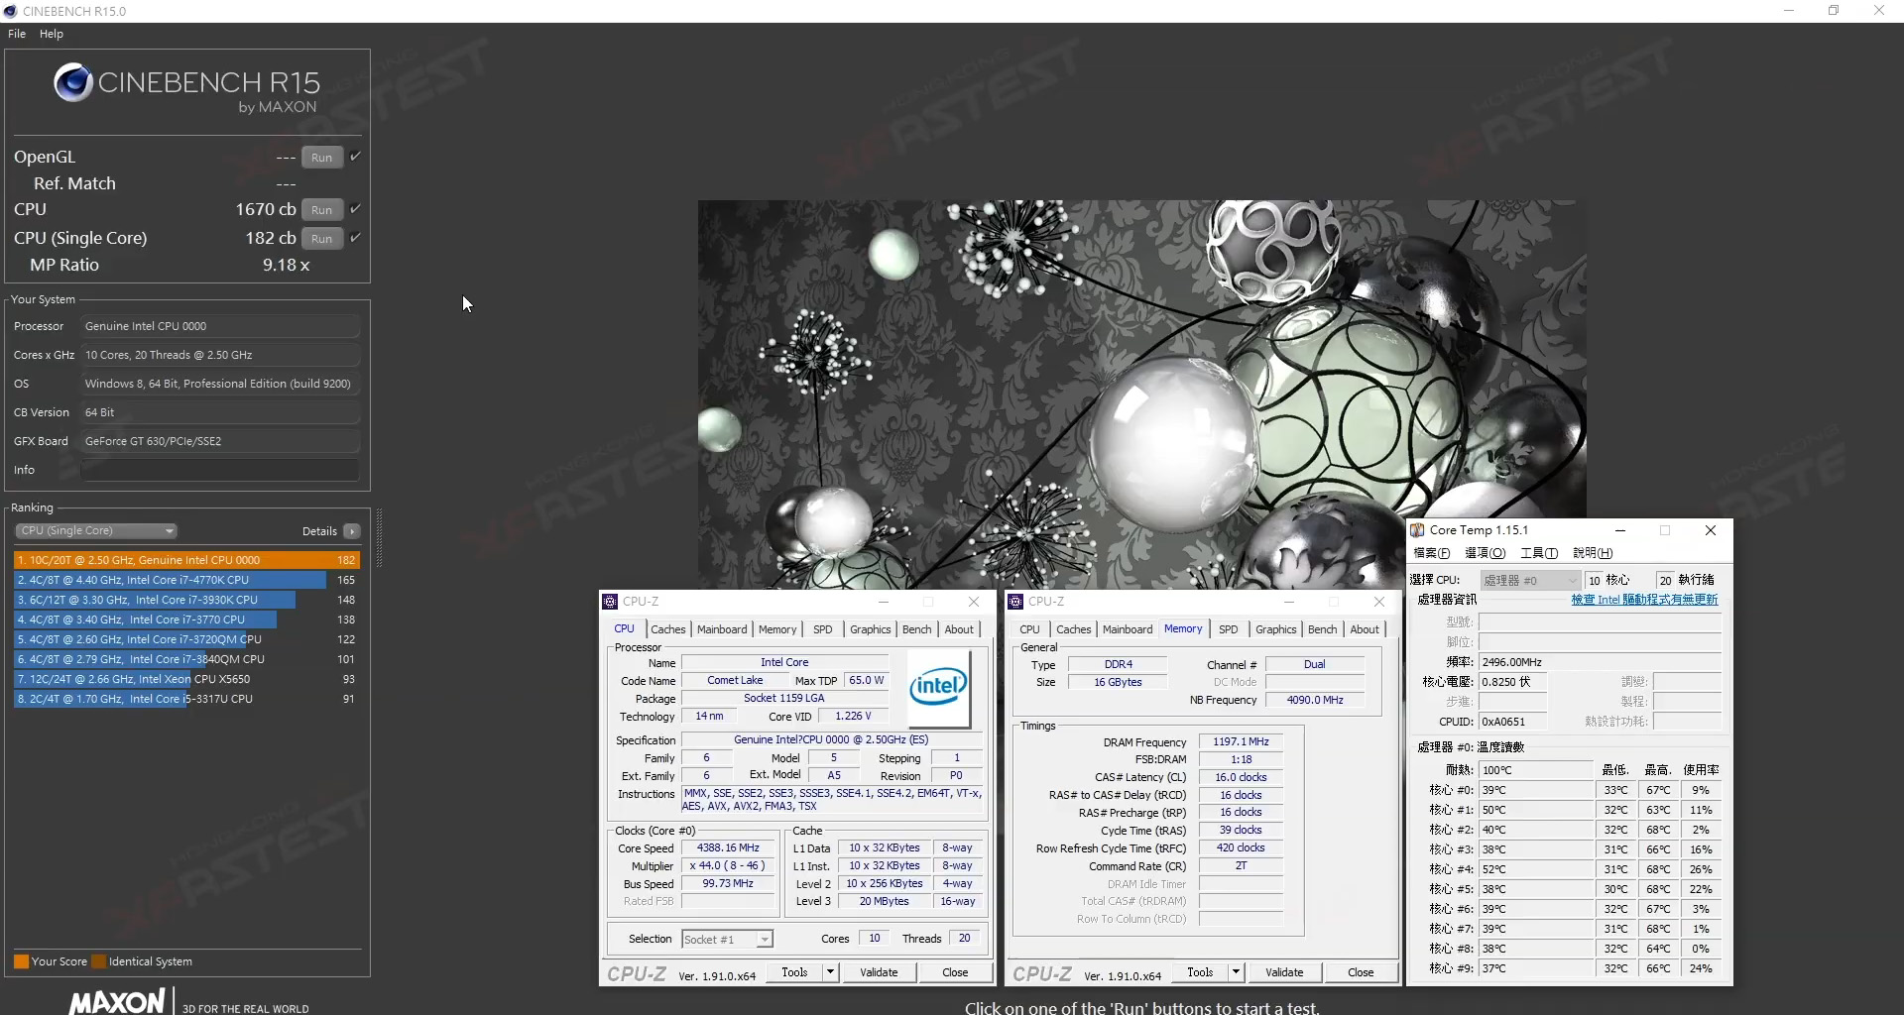This screenshot has width=1904, height=1015.
Task: Toggle the OpenGL test checkbox
Action: tap(355, 157)
